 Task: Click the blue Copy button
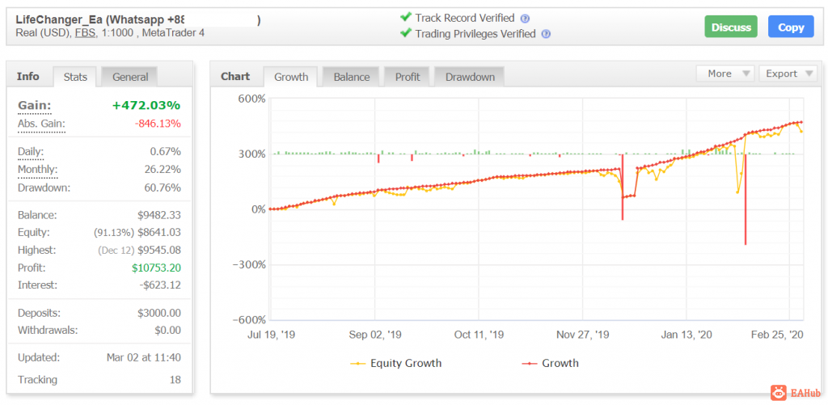(x=791, y=27)
